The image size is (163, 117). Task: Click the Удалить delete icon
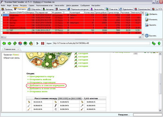[147, 25]
